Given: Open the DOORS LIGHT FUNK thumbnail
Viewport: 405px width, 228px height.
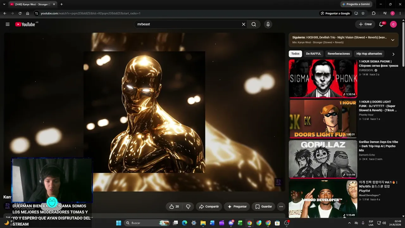Looking at the screenshot, I should (323, 119).
